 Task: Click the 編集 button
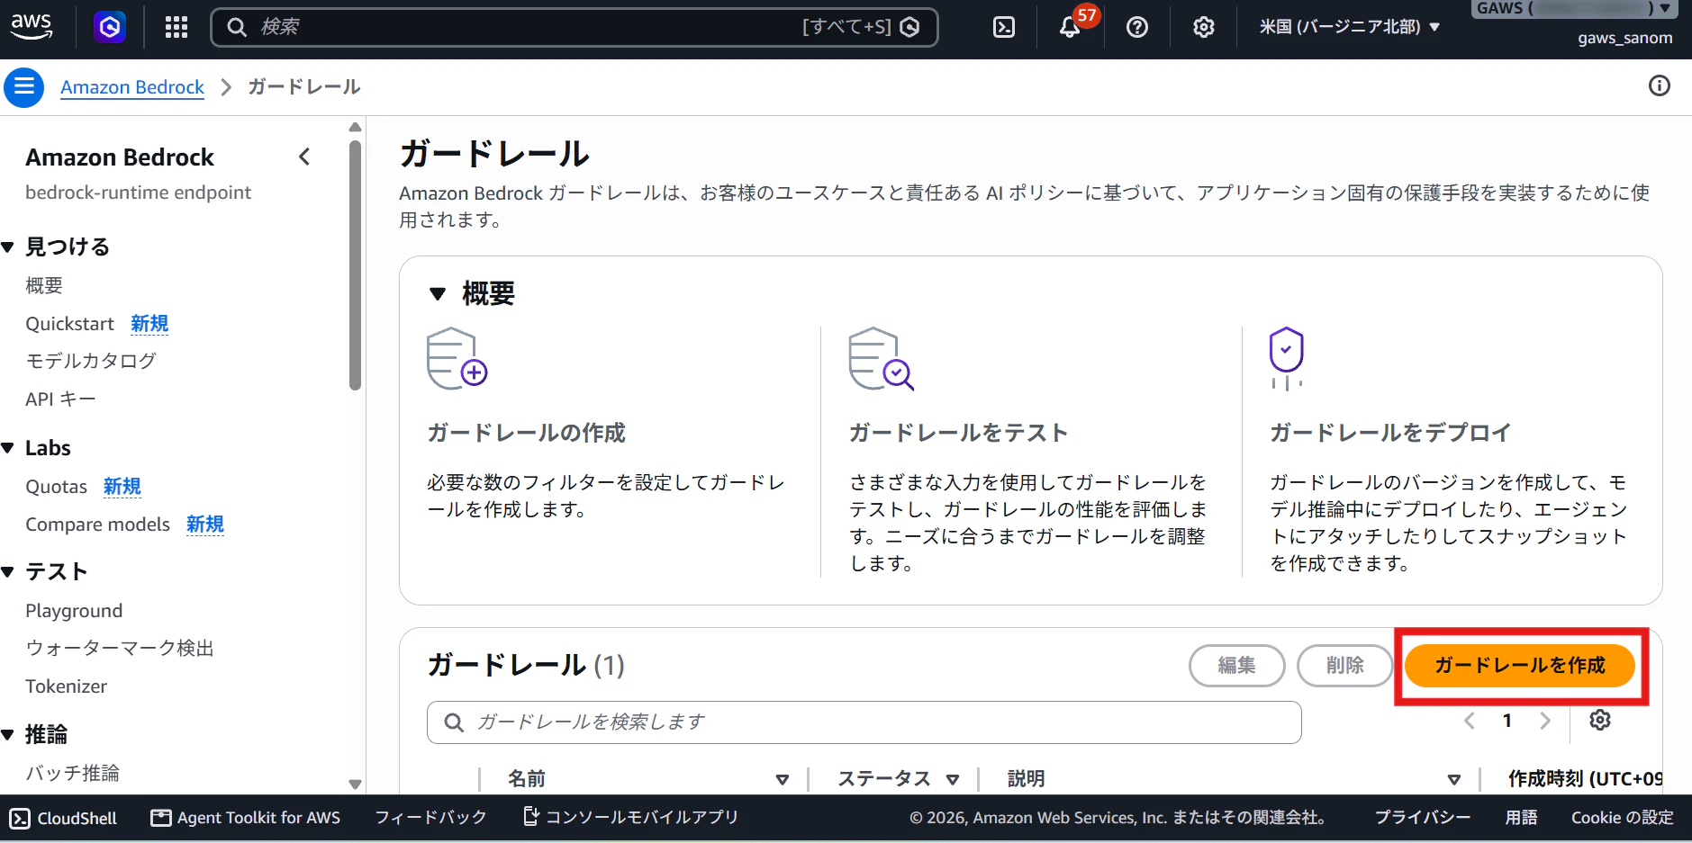1237,666
